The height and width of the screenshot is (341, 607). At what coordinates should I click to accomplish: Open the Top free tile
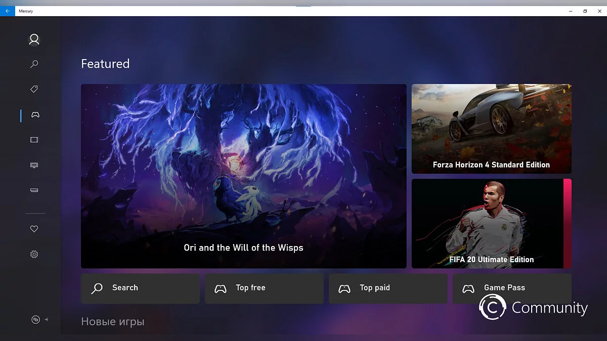(264, 288)
